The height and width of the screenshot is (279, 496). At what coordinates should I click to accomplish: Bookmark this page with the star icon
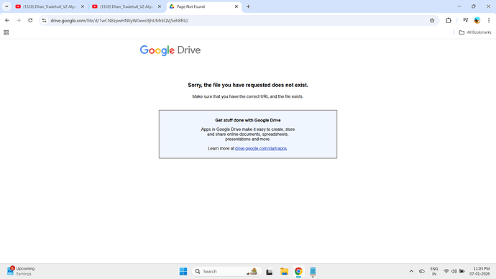pos(432,21)
